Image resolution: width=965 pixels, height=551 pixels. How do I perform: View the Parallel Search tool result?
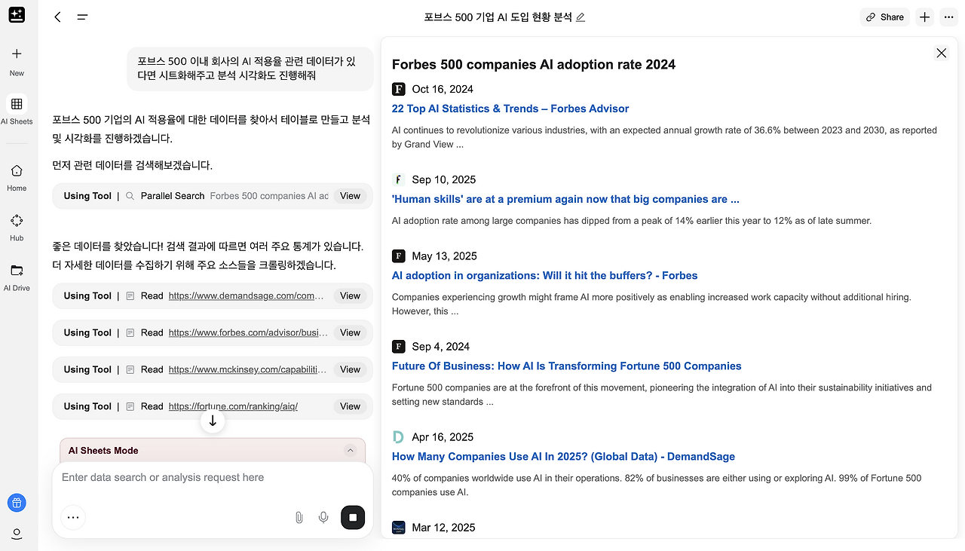click(350, 196)
